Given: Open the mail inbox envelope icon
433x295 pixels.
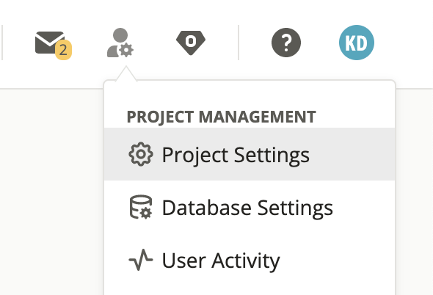Looking at the screenshot, I should pyautogui.click(x=50, y=43).
